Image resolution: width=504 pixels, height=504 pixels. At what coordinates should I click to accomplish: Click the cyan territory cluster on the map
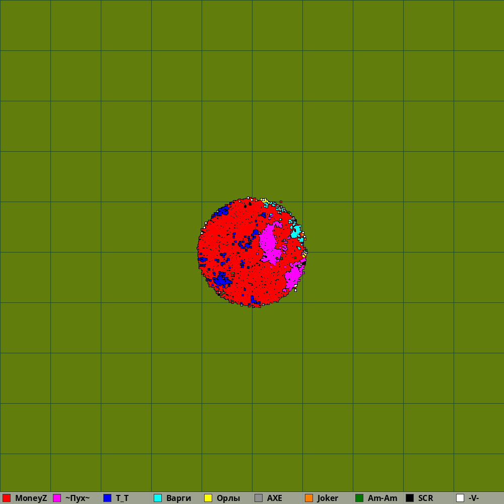pos(296,231)
